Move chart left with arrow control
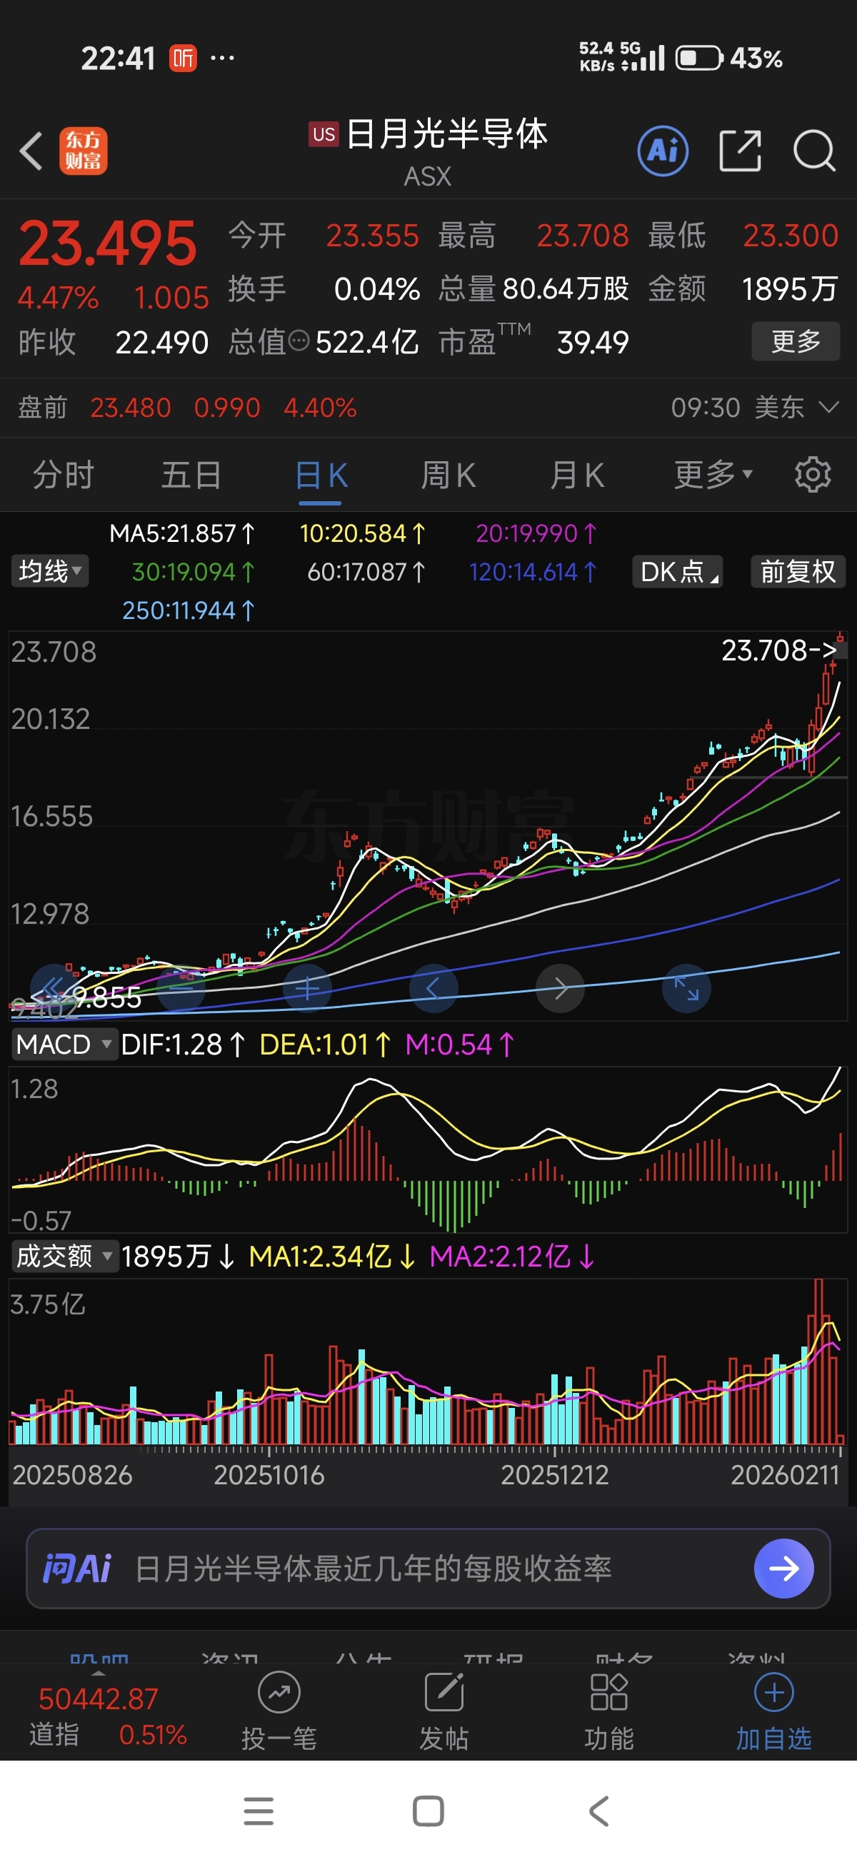This screenshot has height=1862, width=857. click(433, 988)
